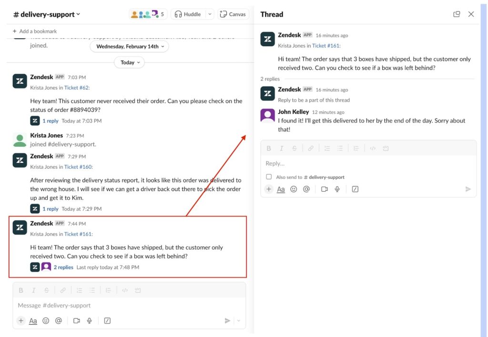Open Ticket #160 link in channel
The height and width of the screenshot is (337, 488).
pos(78,167)
